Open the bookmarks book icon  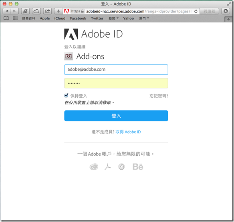pyautogui.click(x=6, y=18)
